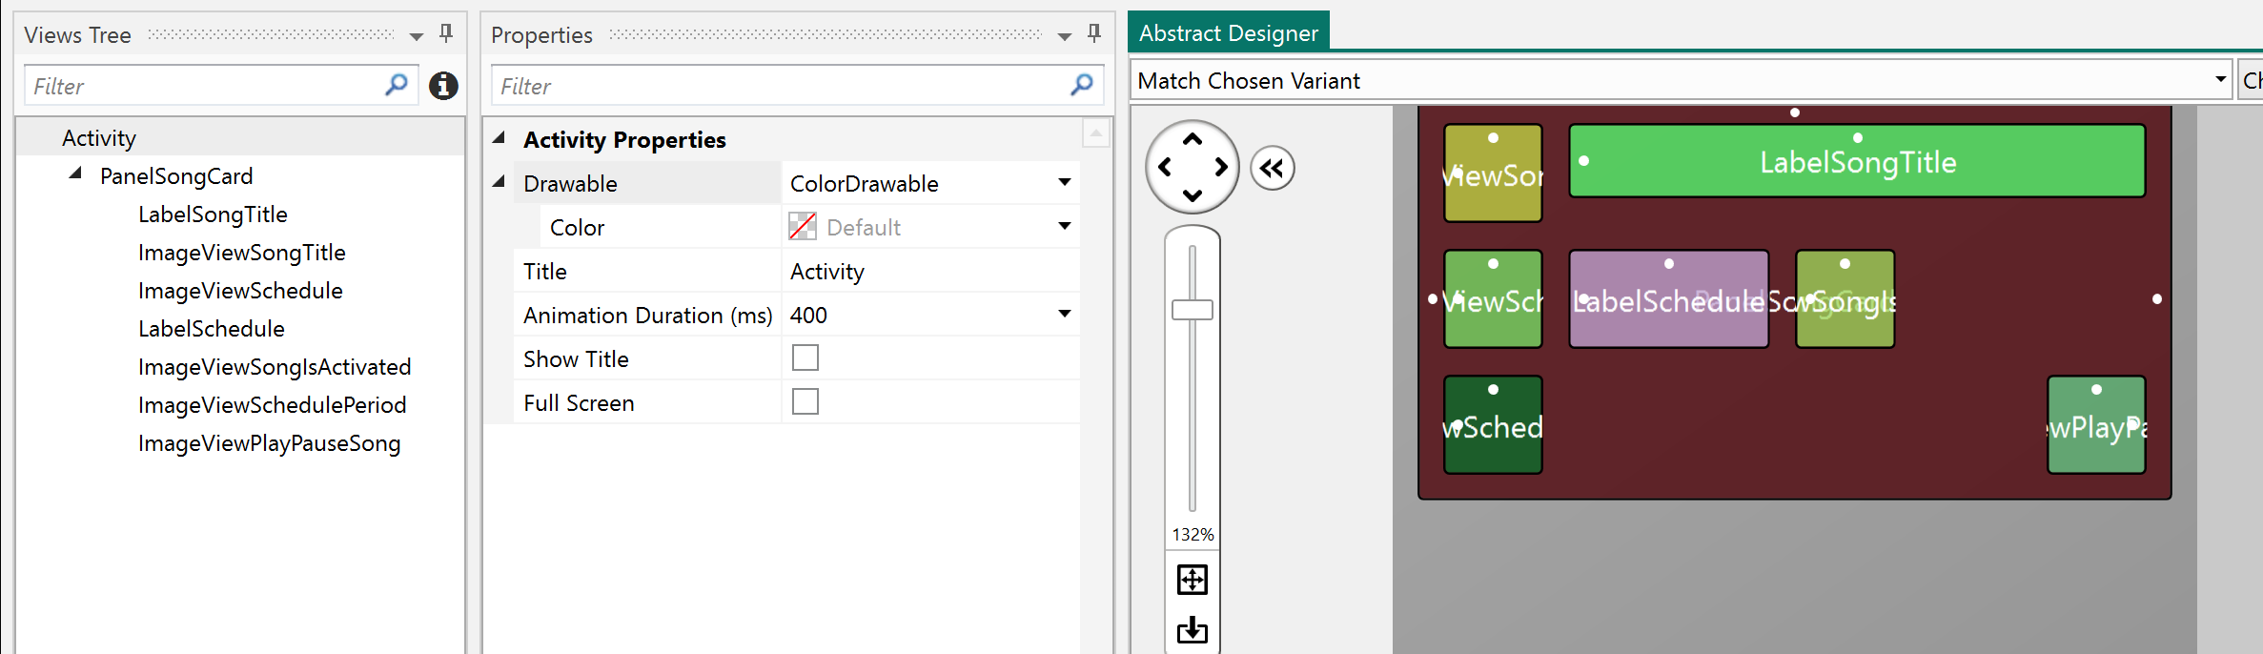Select the dark green wSched block in designer
This screenshot has width=2263, height=654.
(x=1493, y=425)
